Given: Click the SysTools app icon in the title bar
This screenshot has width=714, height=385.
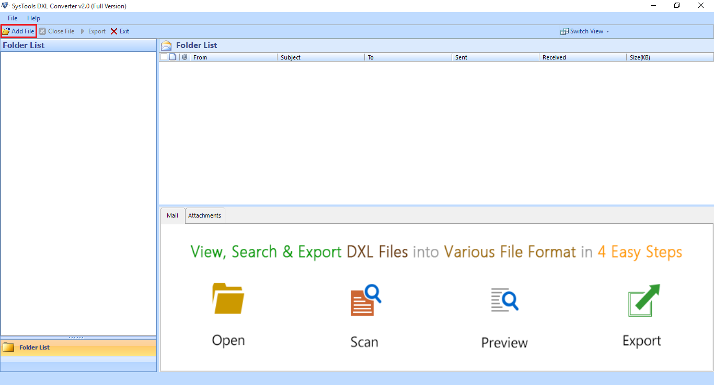Looking at the screenshot, I should click(5, 6).
